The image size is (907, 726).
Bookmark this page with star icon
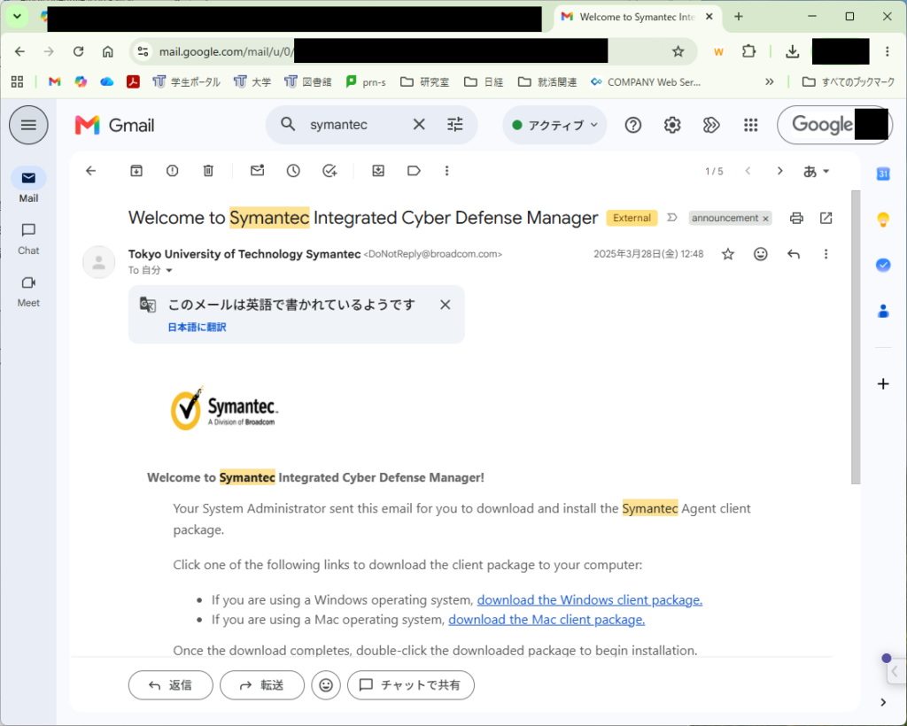678,51
